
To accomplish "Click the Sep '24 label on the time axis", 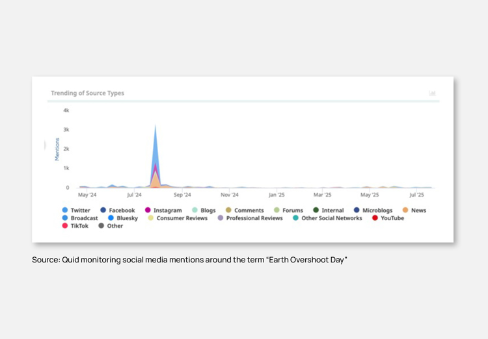I will [182, 195].
